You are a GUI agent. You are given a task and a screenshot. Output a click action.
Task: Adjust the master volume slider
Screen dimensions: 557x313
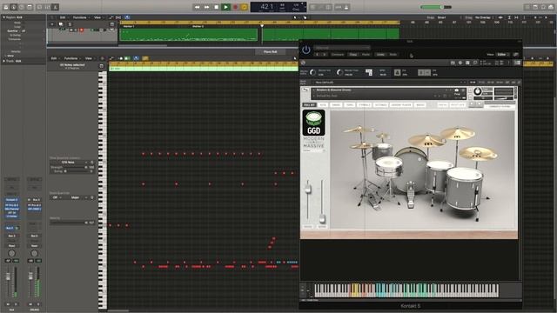point(435,7)
